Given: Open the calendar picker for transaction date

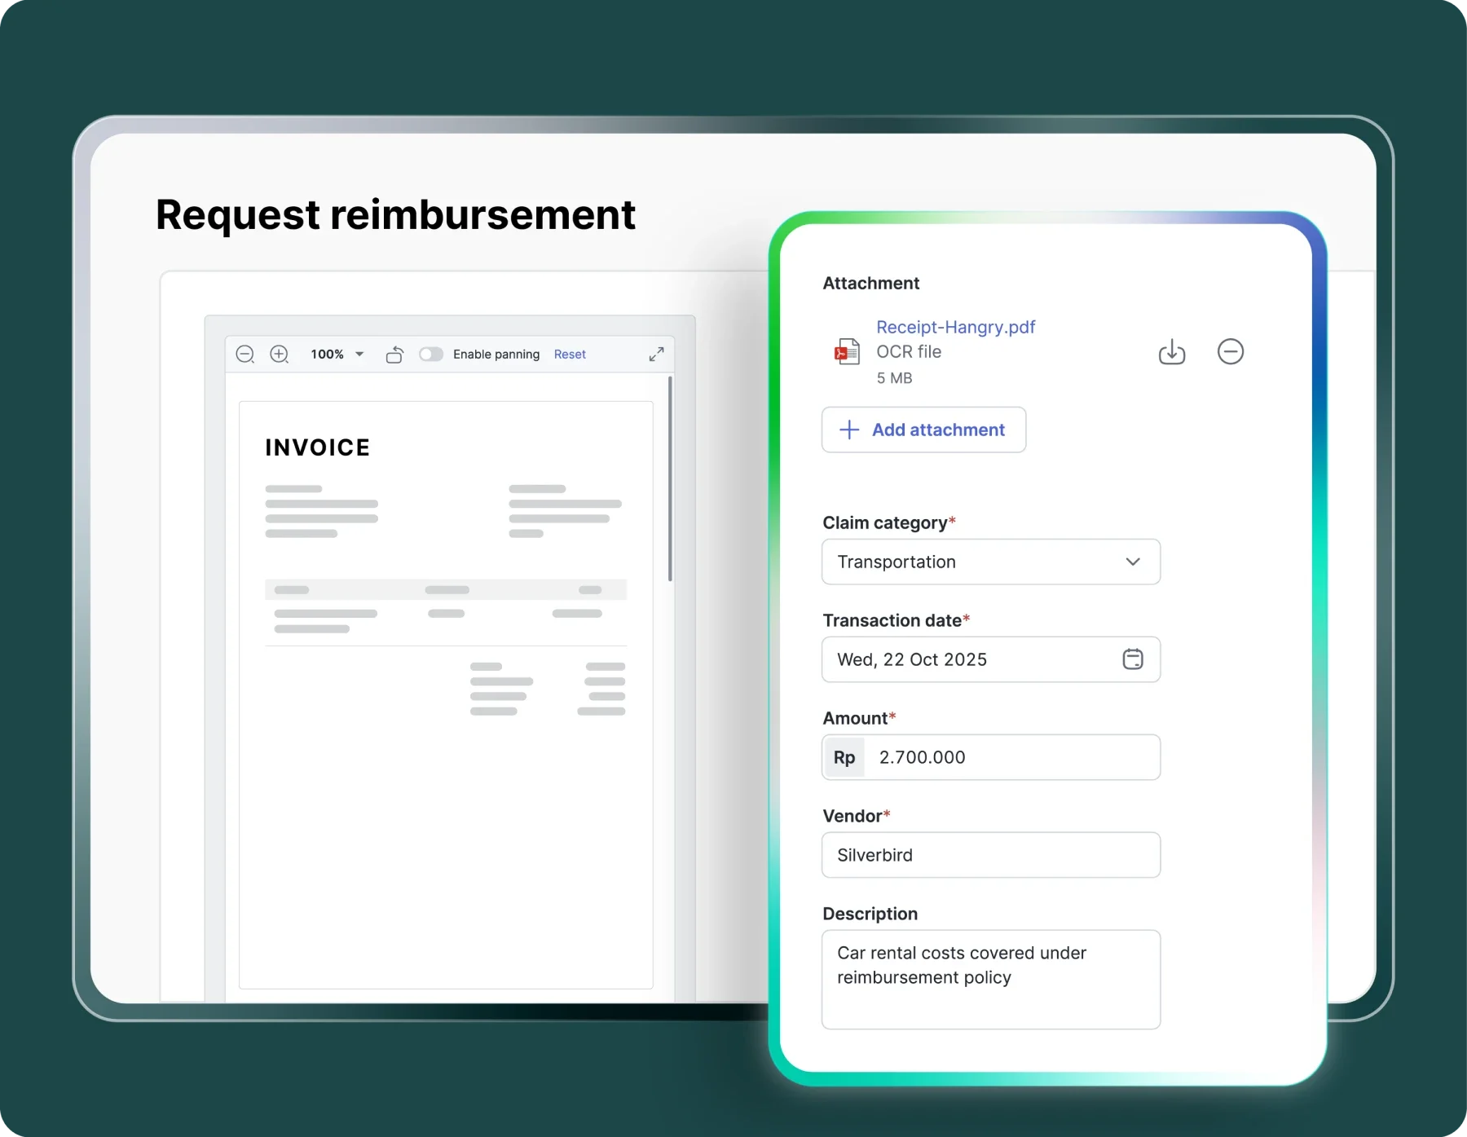Looking at the screenshot, I should (1133, 659).
